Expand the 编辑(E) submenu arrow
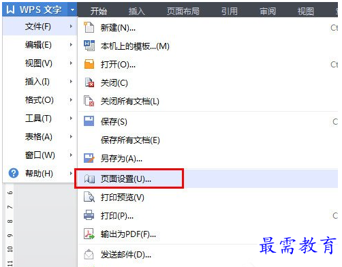This screenshot has width=342, height=267. pos(71,45)
